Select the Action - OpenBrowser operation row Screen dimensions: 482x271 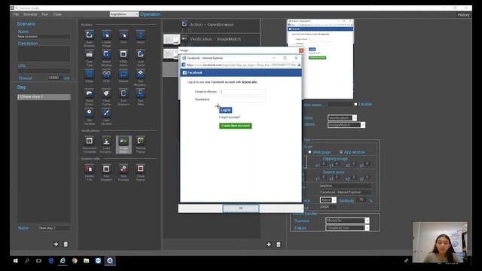pyautogui.click(x=212, y=26)
